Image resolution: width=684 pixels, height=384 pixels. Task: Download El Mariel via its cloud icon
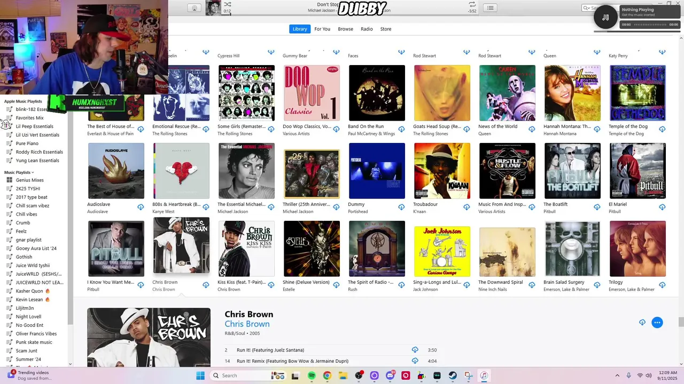click(x=662, y=207)
